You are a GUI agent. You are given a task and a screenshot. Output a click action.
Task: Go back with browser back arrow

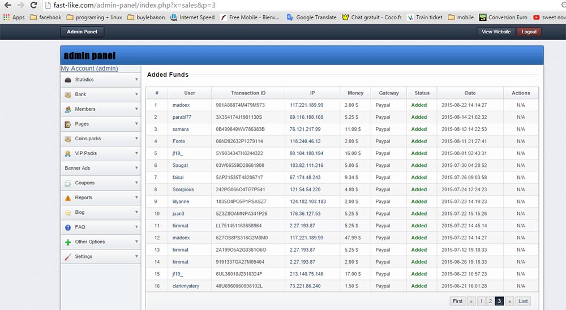pos(7,5)
